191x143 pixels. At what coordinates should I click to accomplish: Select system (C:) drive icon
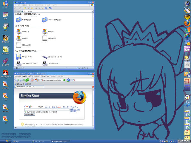point(19,32)
